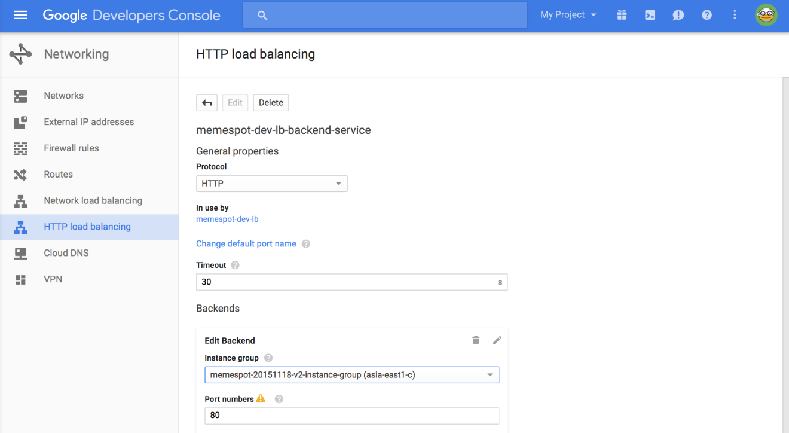Click Change default port name
The height and width of the screenshot is (433, 789).
pos(246,243)
